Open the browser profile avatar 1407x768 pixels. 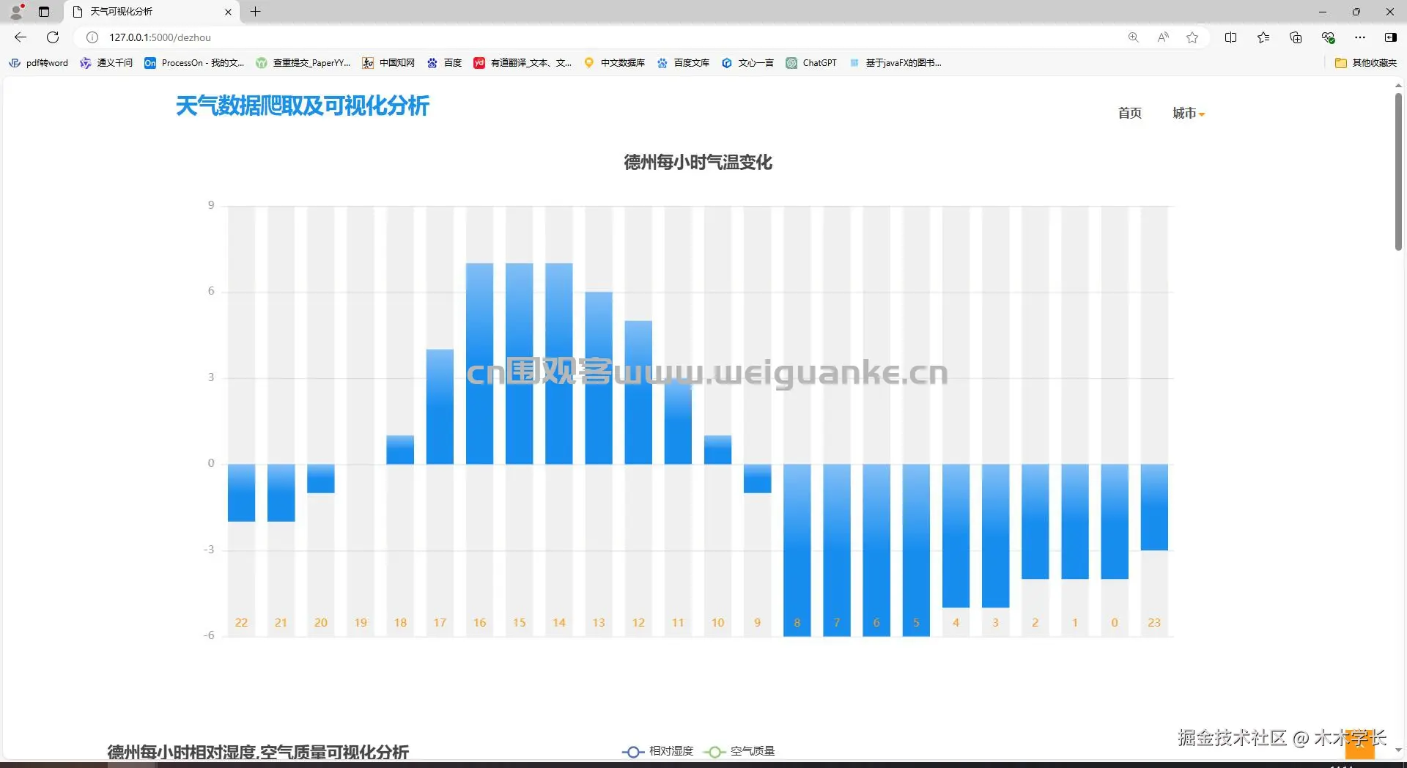click(x=16, y=12)
